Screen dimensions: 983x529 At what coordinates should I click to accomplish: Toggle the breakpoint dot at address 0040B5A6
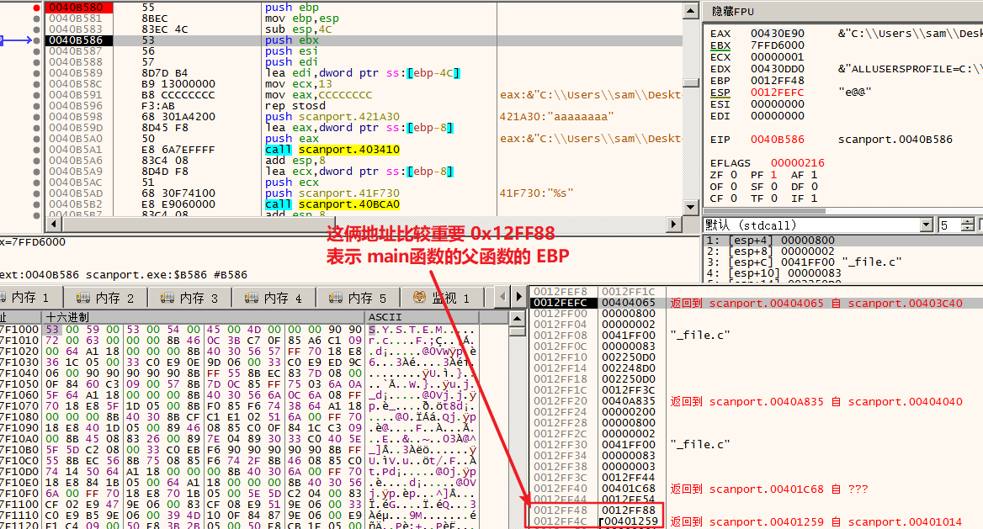pos(35,160)
